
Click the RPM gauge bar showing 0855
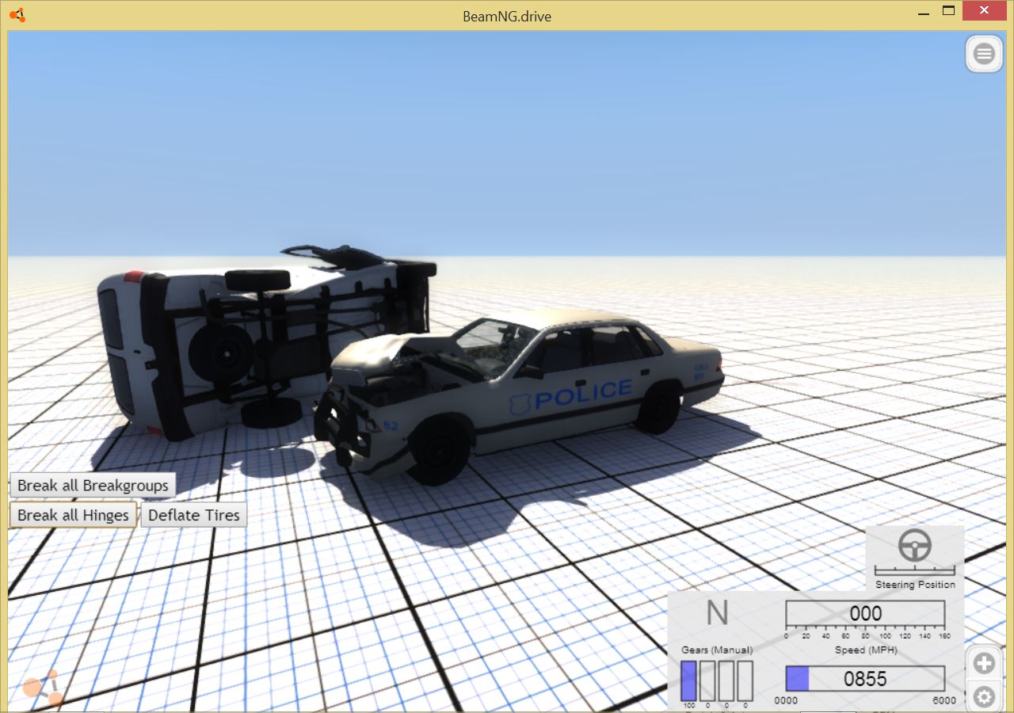(865, 679)
